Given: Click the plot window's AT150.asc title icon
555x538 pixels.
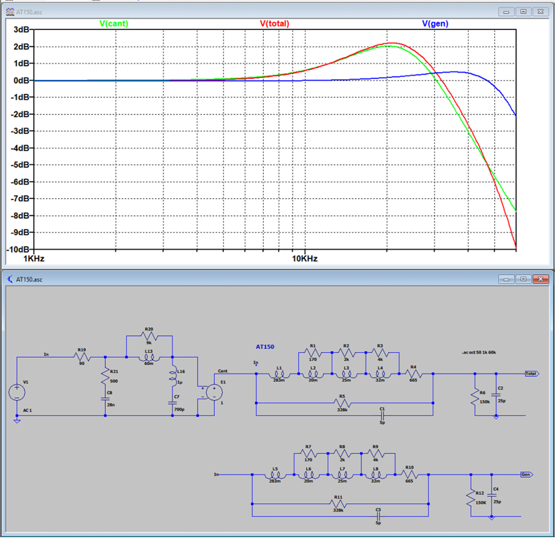Looking at the screenshot, I should click(10, 12).
